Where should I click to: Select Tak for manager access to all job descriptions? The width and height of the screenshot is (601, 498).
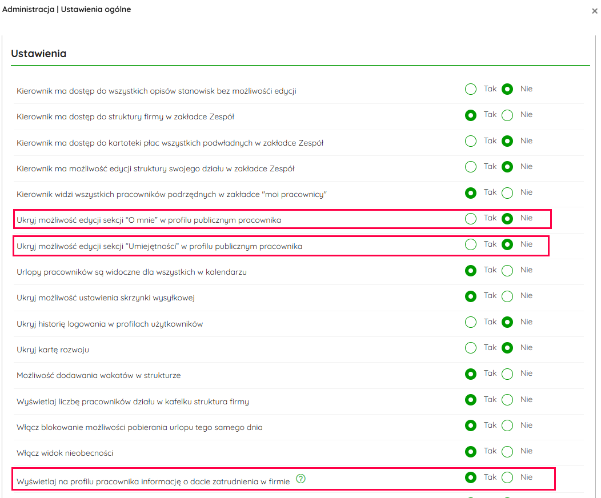coord(471,89)
